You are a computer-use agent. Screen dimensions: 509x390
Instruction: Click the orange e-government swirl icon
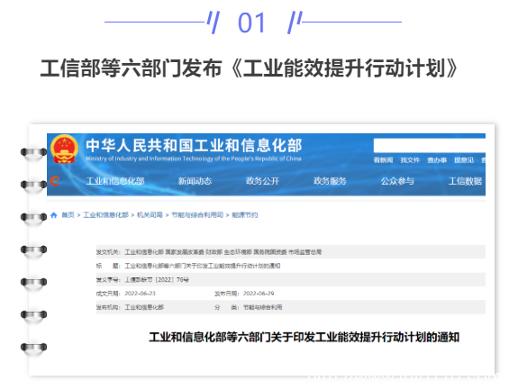click(x=55, y=181)
